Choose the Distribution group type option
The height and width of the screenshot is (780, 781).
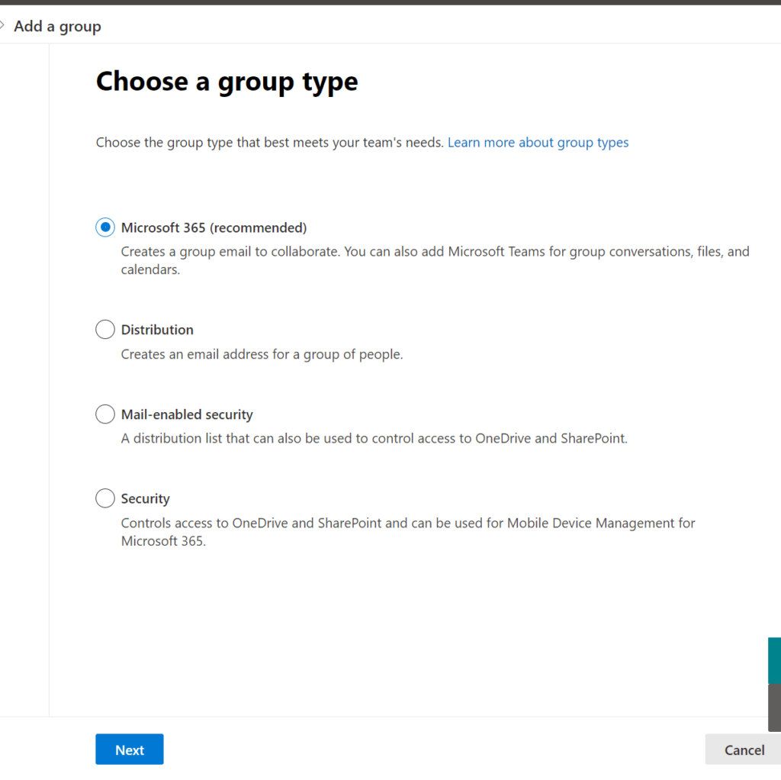tap(105, 330)
